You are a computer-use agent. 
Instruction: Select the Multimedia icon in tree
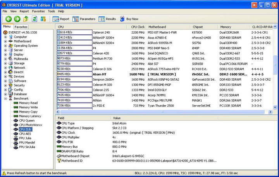click(10, 59)
